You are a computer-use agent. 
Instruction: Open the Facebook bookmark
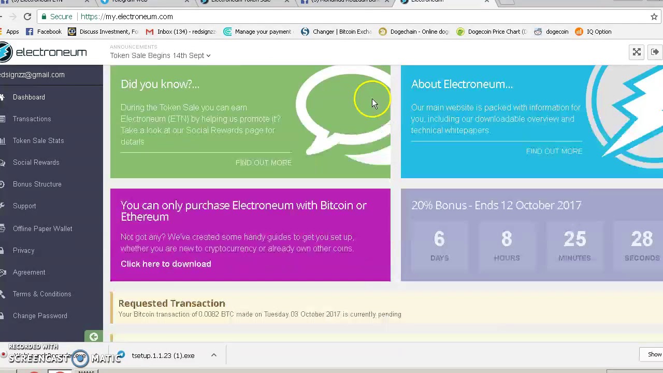[44, 32]
